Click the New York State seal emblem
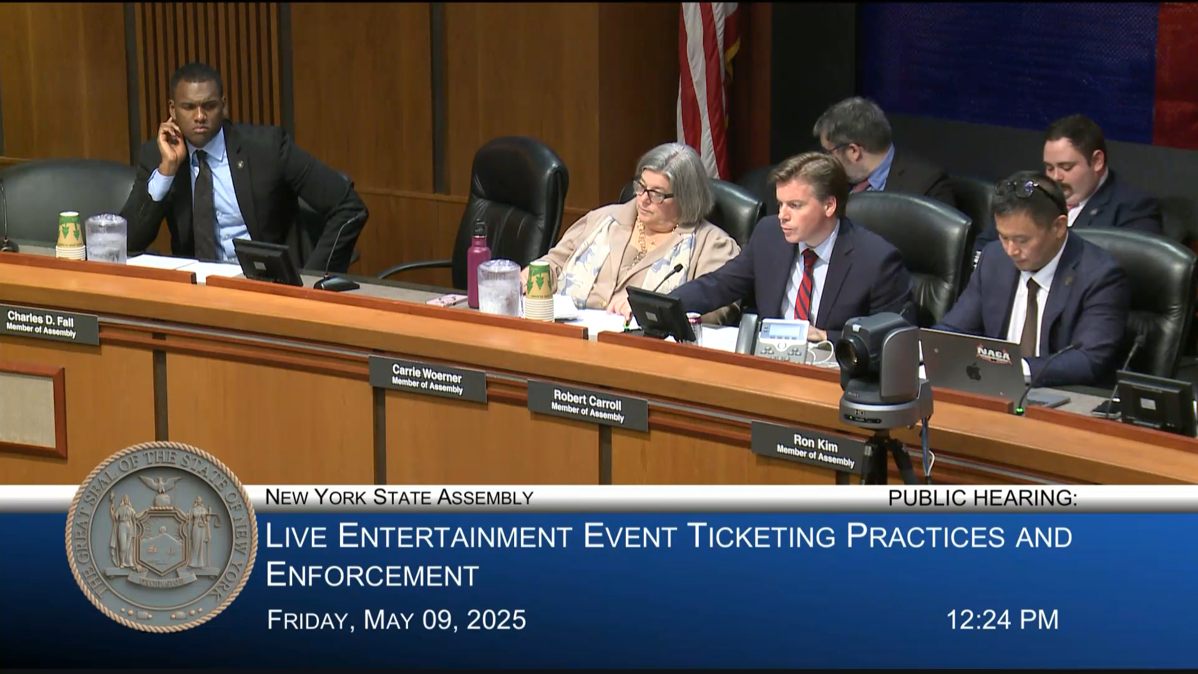 [x=161, y=537]
